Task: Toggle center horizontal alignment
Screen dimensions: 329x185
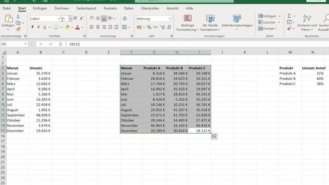Action: [98, 27]
